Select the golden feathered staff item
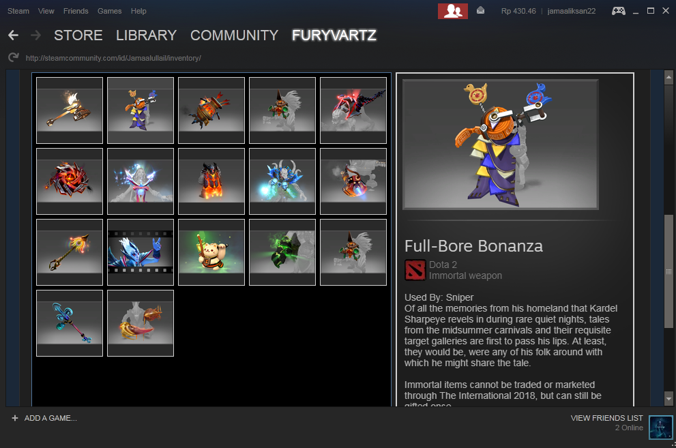This screenshot has height=448, width=676. 70,252
